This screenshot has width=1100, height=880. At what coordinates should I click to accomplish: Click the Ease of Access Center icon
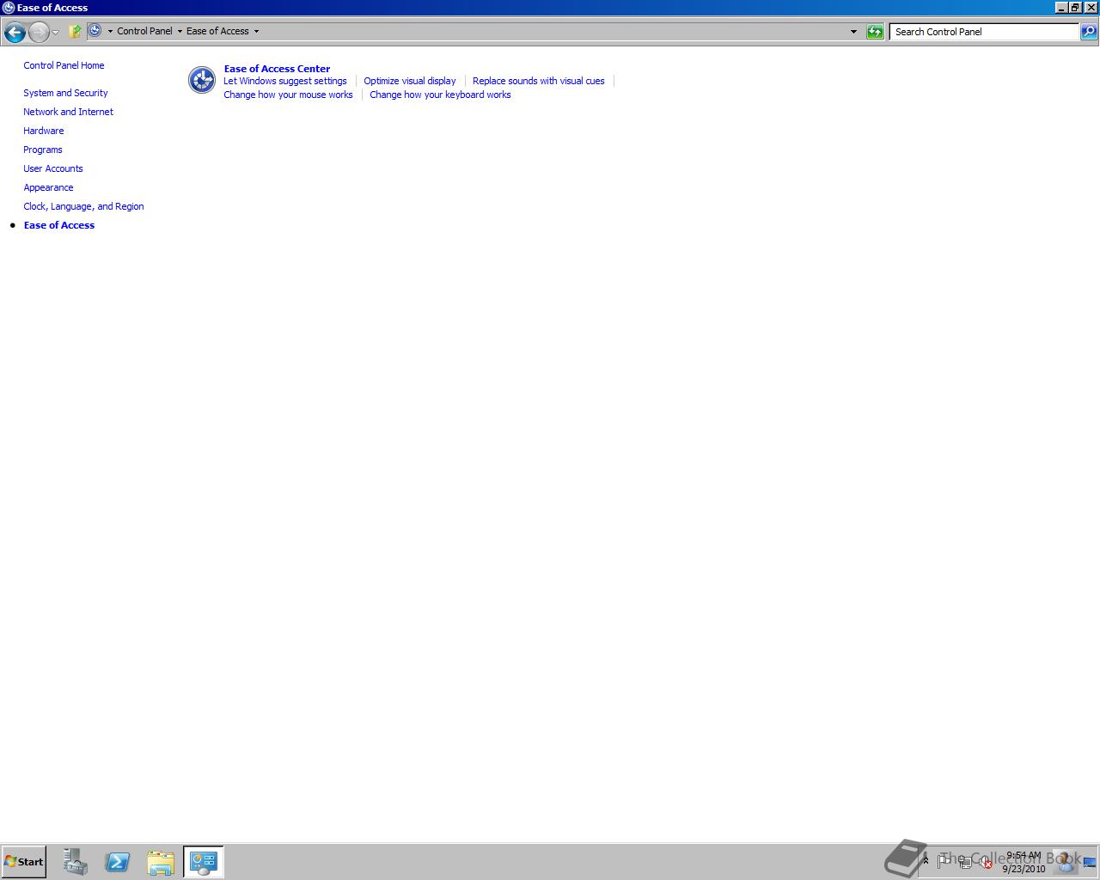tap(202, 80)
